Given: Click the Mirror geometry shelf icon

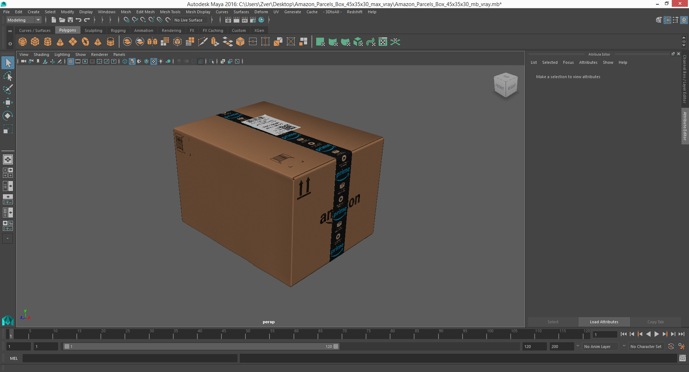Looking at the screenshot, I should [152, 42].
